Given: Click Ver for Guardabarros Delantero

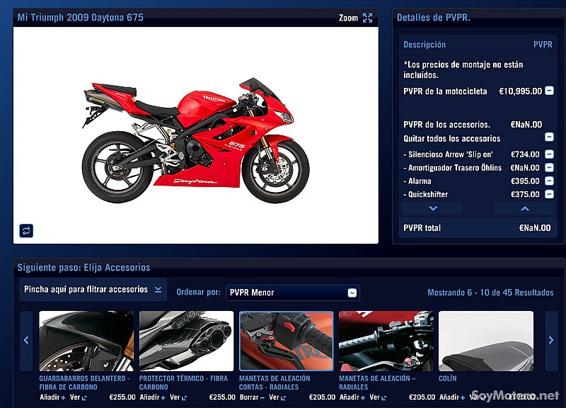Looking at the screenshot, I should tap(78, 397).
